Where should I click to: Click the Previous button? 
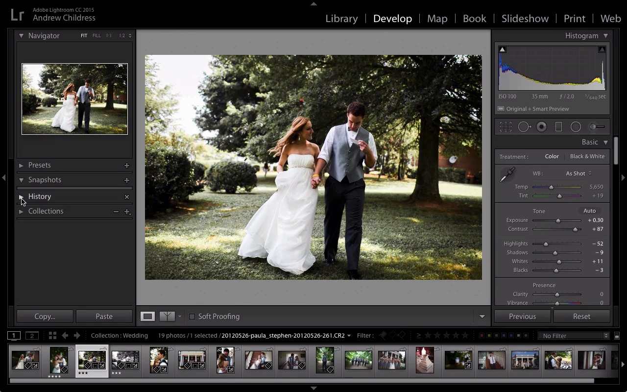522,317
